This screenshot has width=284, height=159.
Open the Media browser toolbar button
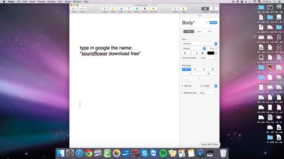[x=145, y=9]
